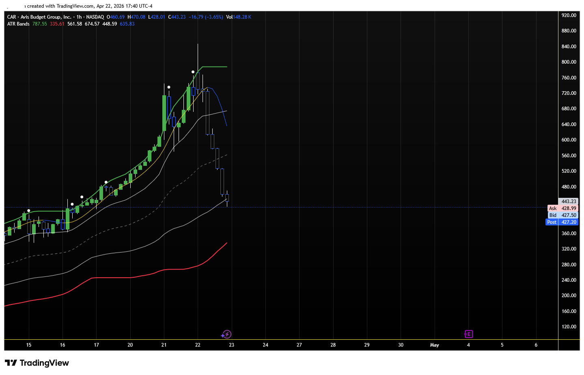Click date 6 on the time axis
Image resolution: width=584 pixels, height=375 pixels.
point(536,345)
